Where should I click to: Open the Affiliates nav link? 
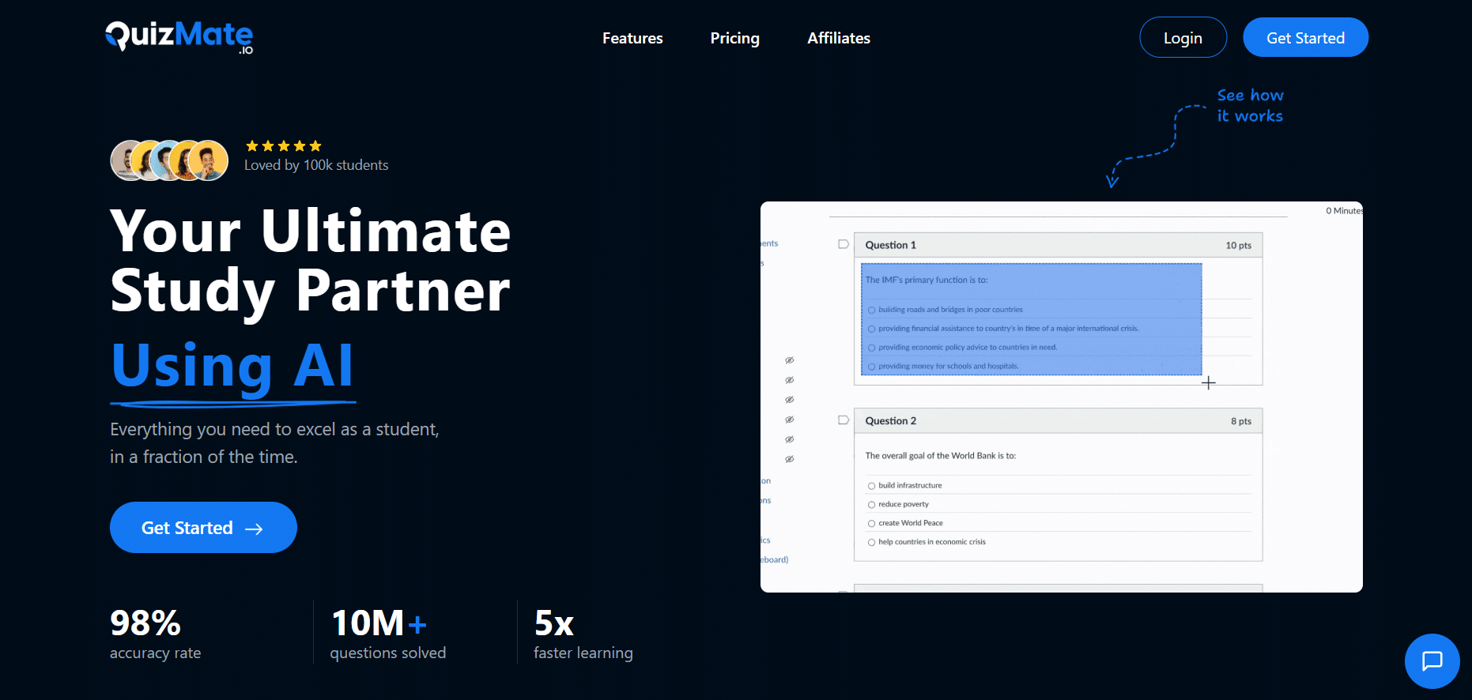839,38
